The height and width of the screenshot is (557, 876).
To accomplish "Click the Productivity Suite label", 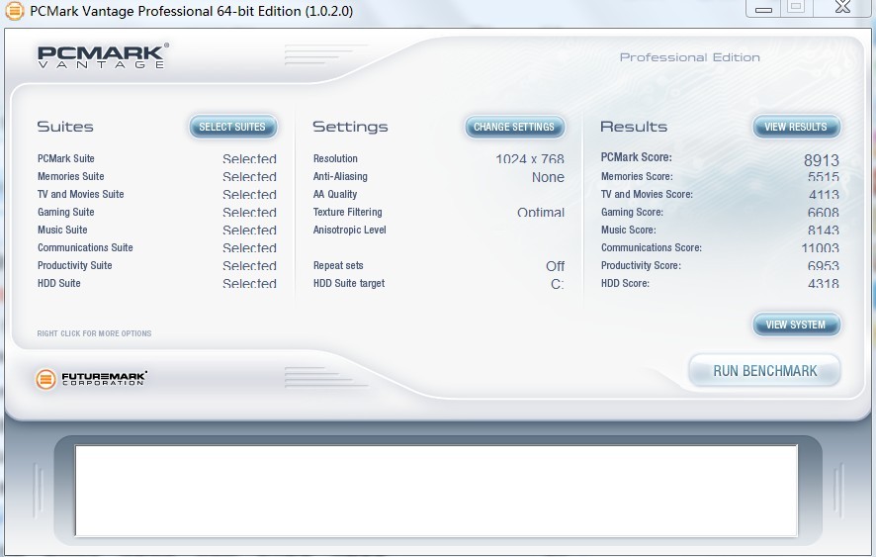I will coord(75,265).
